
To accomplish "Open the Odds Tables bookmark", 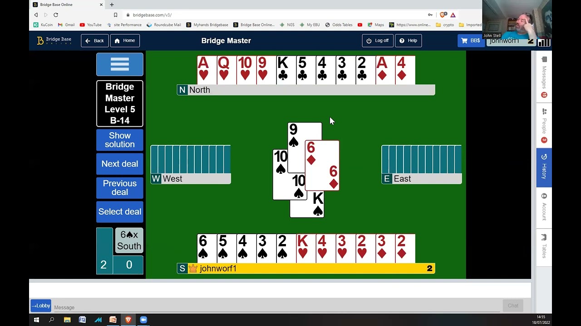I will coord(339,25).
